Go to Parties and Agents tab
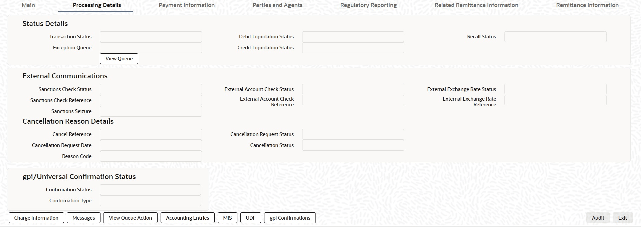 [x=277, y=5]
